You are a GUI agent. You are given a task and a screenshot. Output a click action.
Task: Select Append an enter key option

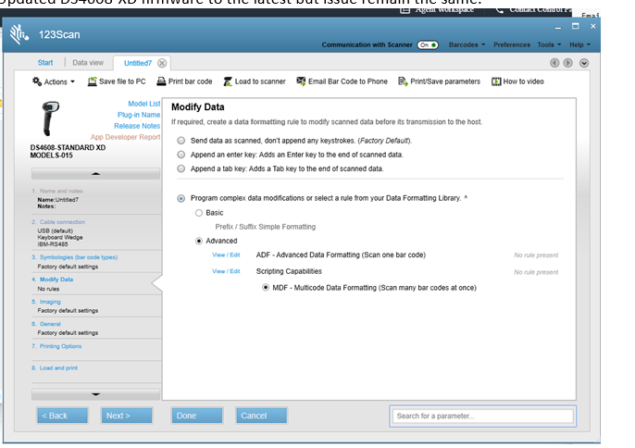[181, 155]
